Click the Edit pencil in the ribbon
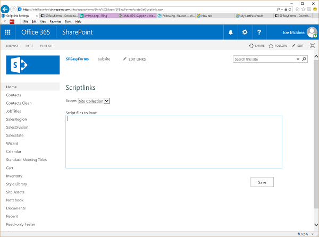The height and width of the screenshot is (237, 319). [x=293, y=46]
